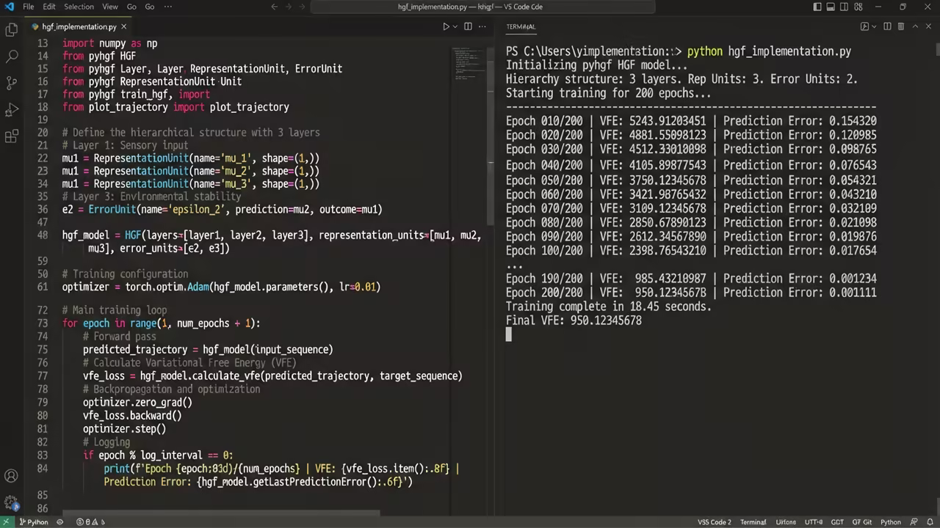The width and height of the screenshot is (940, 528).
Task: Run the Python file with play icon
Action: 445,26
